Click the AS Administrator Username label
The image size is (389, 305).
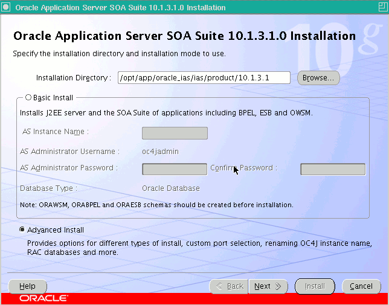(x=69, y=151)
